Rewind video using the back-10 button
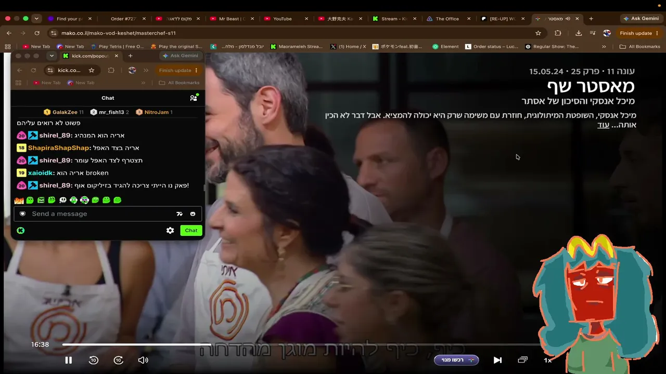This screenshot has height=374, width=666. coord(94,360)
